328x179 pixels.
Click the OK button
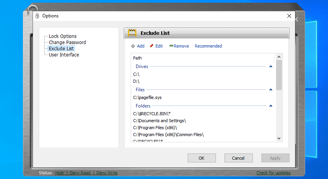tap(202, 158)
